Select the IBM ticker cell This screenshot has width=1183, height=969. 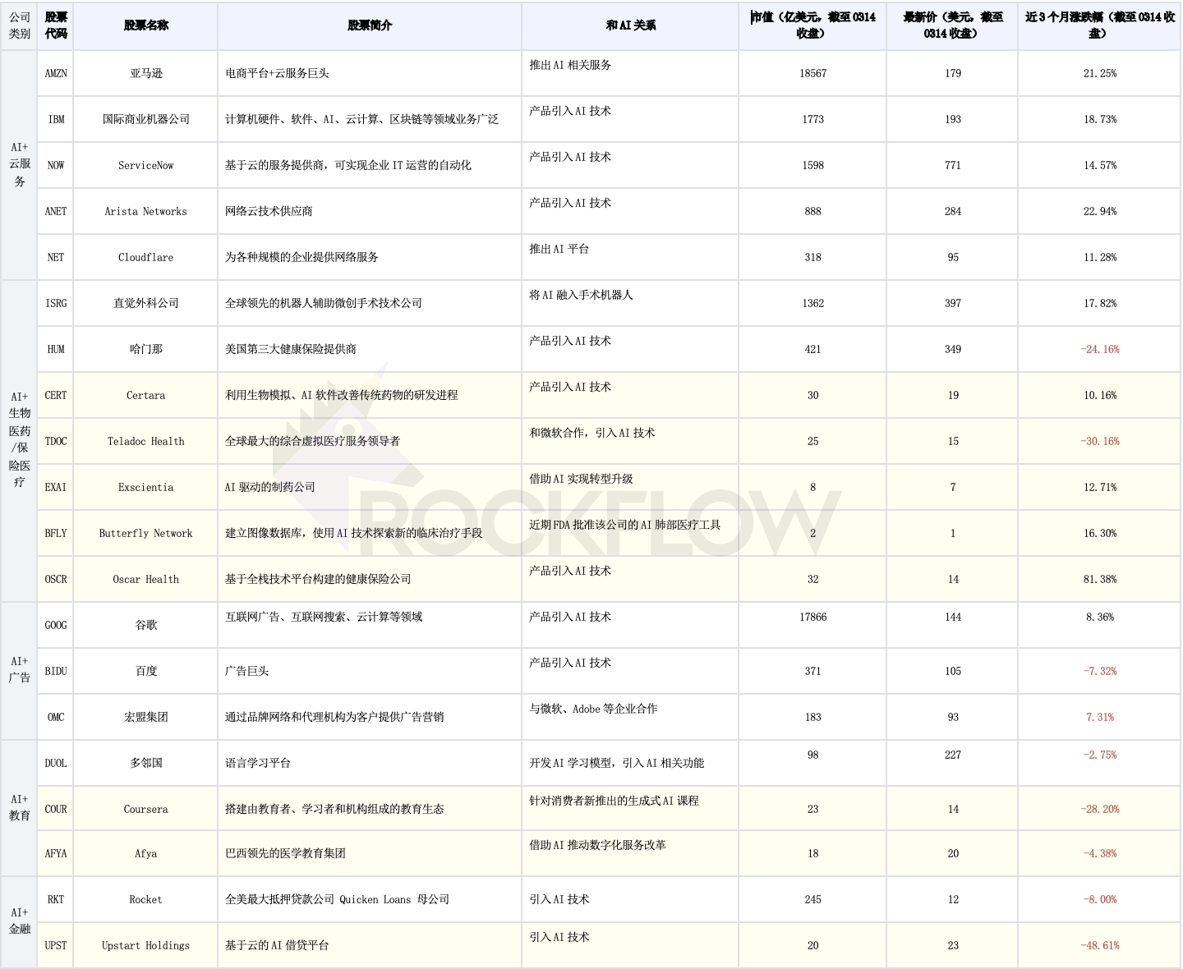[x=56, y=119]
